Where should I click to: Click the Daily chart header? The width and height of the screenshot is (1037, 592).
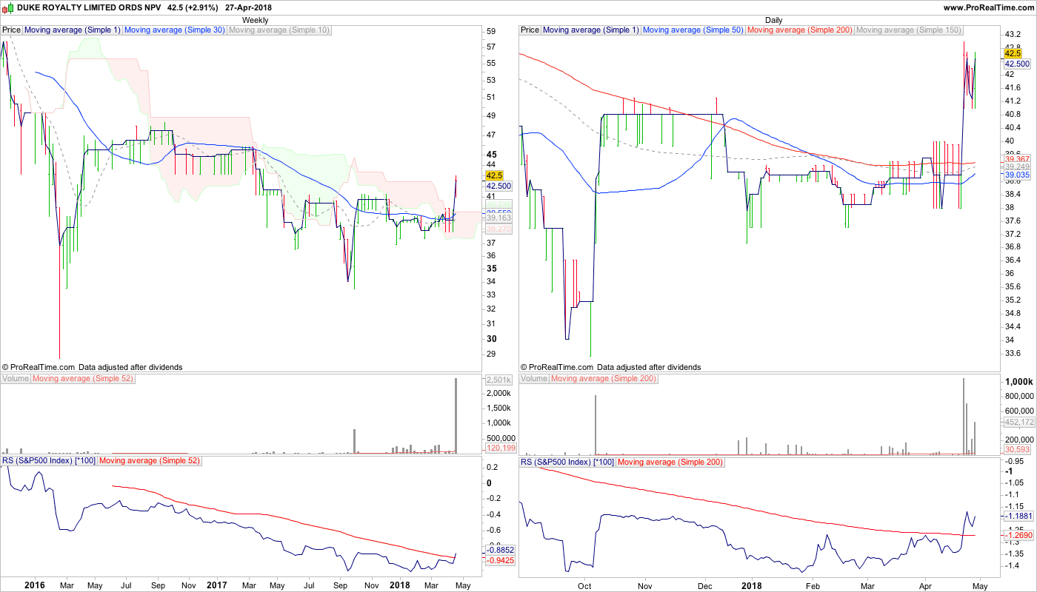click(773, 20)
